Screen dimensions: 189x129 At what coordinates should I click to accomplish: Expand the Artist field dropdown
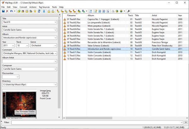tap(55, 30)
